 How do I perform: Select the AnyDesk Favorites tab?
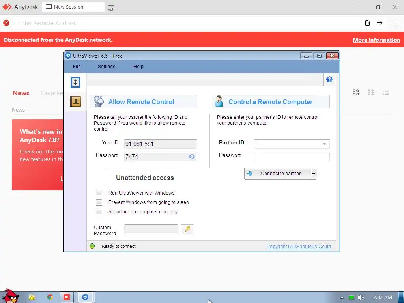(52, 93)
